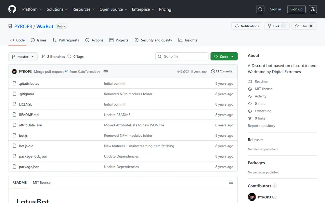Image resolution: width=325 pixels, height=203 pixels.
Task: Open pull request #1 link
Action: tap(67, 71)
